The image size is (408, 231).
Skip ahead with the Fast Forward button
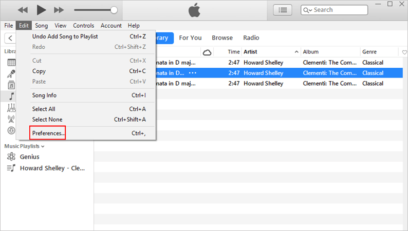pyautogui.click(x=59, y=10)
